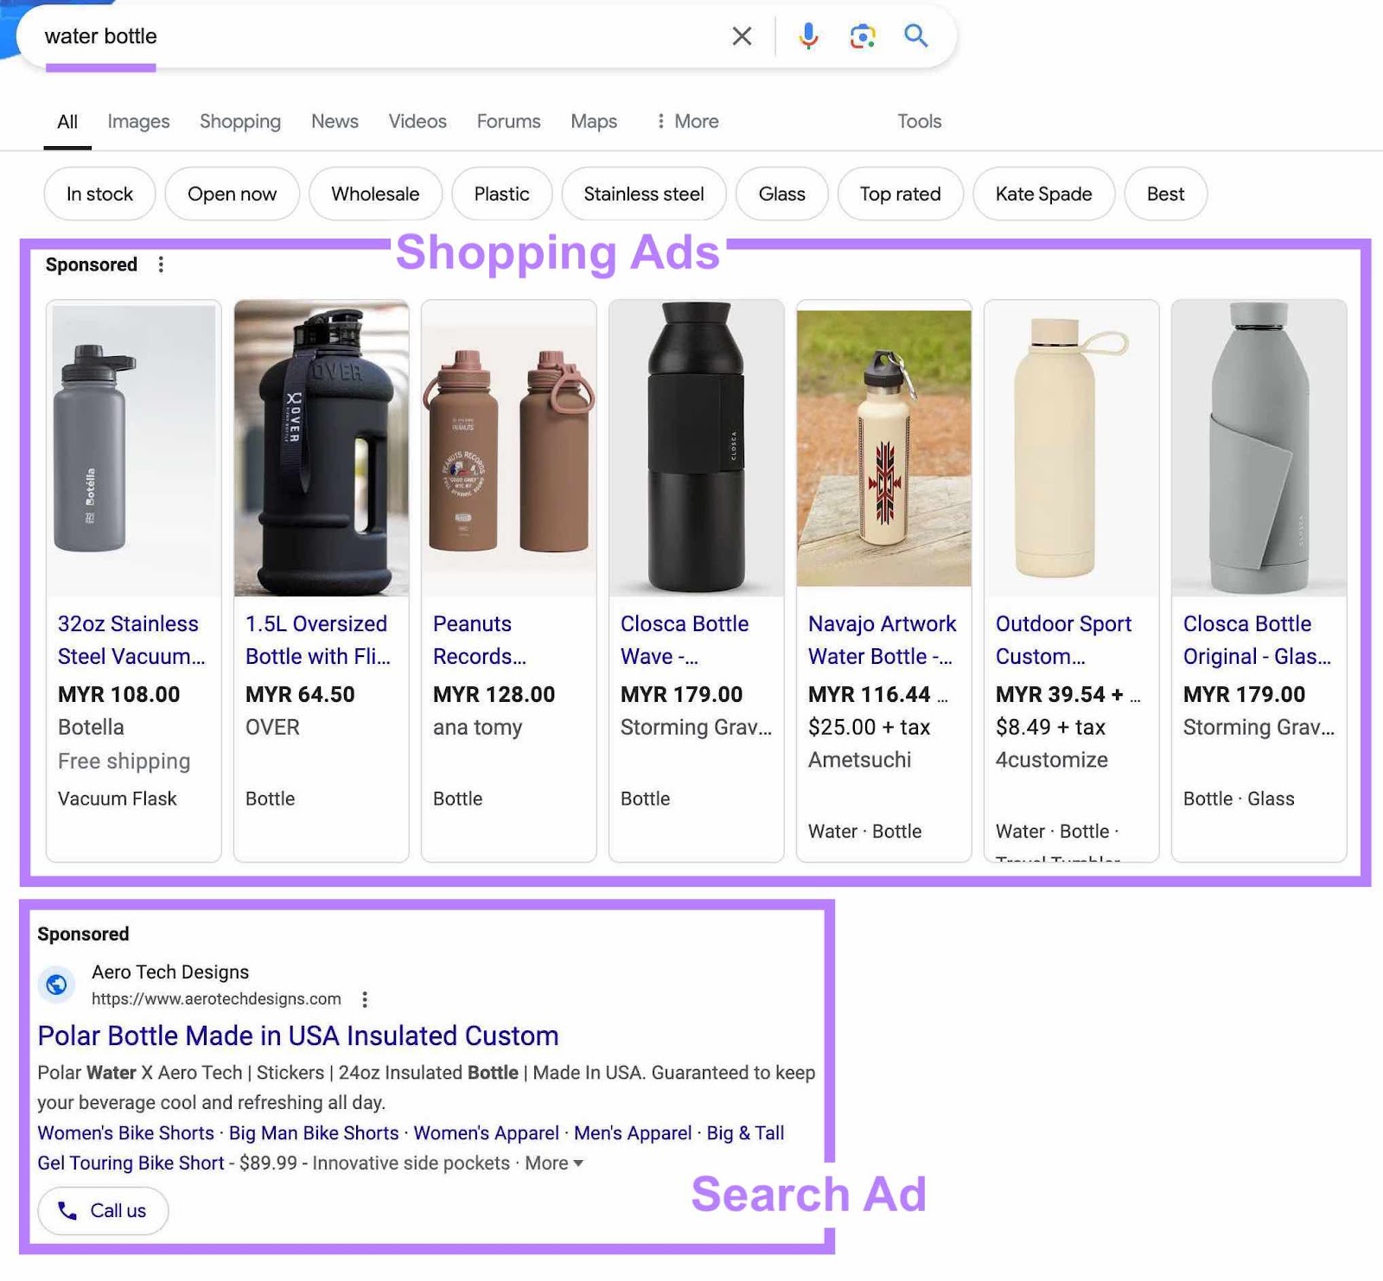1383x1281 pixels.
Task: Open the Polar Bottle Made in USA ad link
Action: point(297,1036)
